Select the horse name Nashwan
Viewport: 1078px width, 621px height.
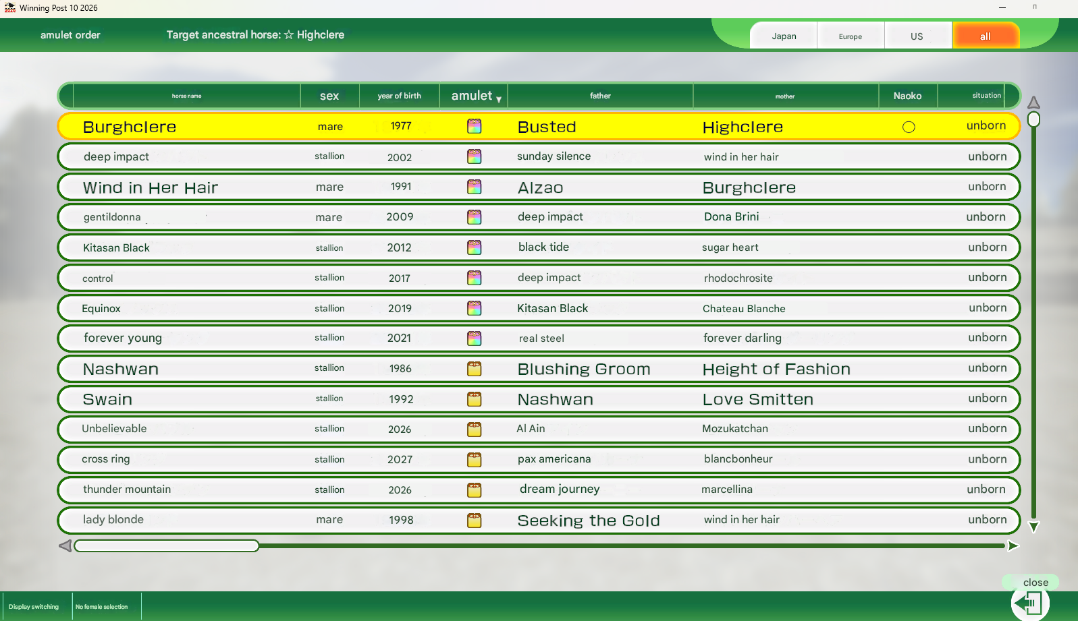pyautogui.click(x=121, y=369)
